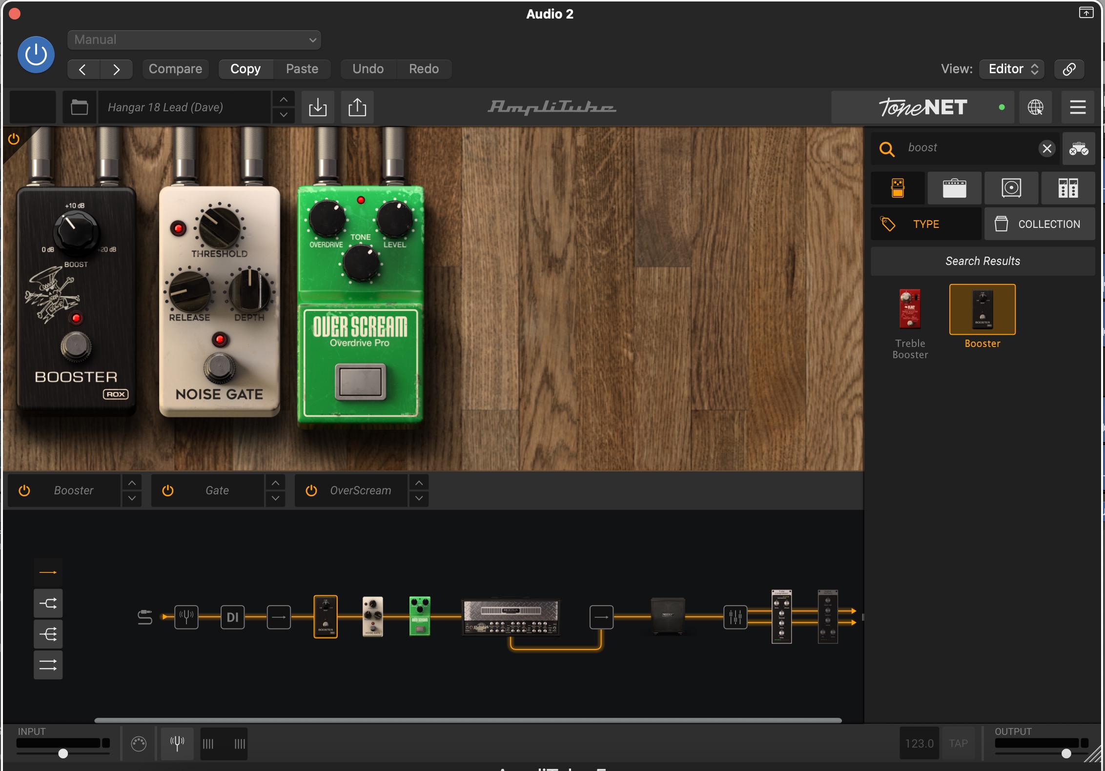Toggle stomp section power in corner

14,139
